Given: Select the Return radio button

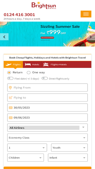Looking at the screenshot, I should coord(9,73).
